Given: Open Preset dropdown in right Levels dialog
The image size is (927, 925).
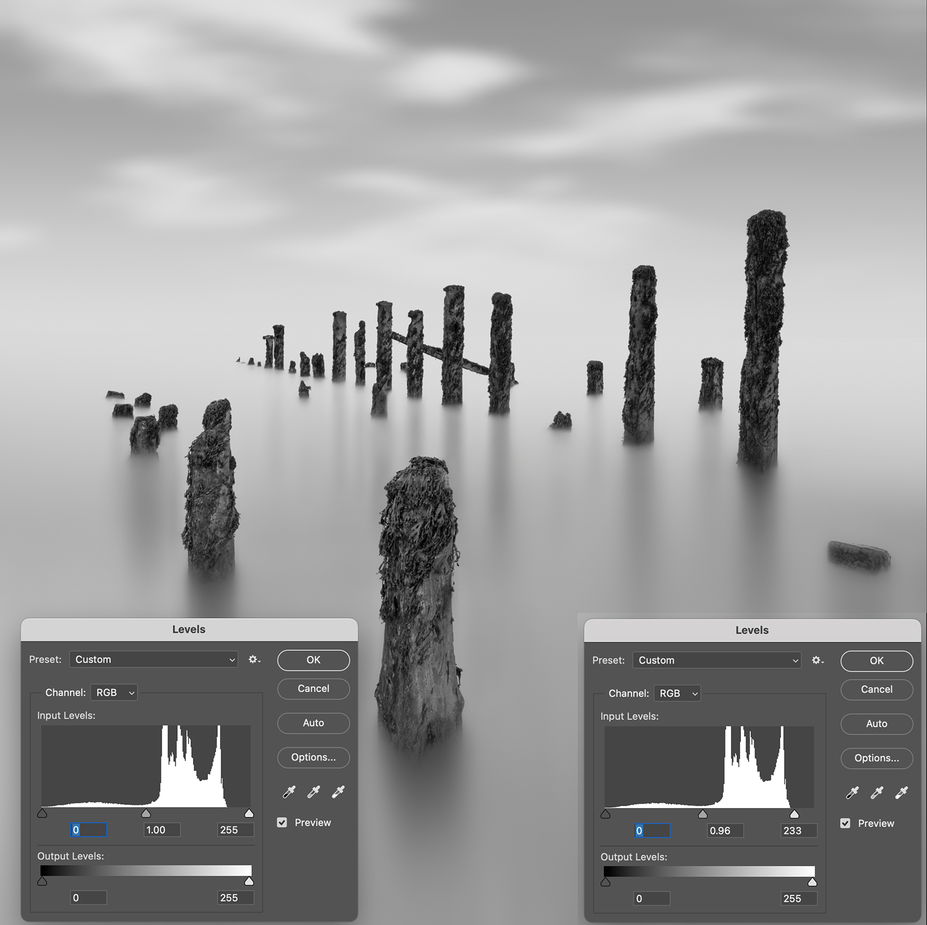Looking at the screenshot, I should coord(717,660).
